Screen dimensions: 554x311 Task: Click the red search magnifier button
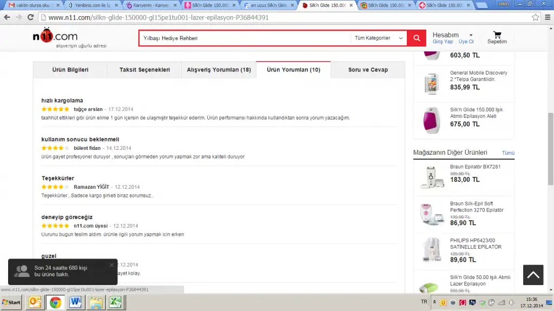click(416, 38)
